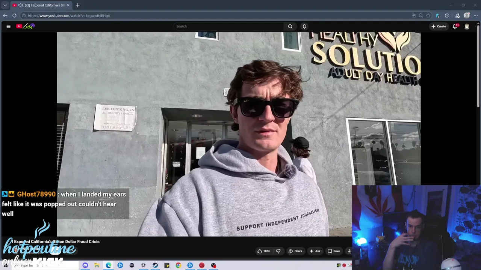Go back with browser back arrow
The image size is (481, 270).
(x=5, y=15)
